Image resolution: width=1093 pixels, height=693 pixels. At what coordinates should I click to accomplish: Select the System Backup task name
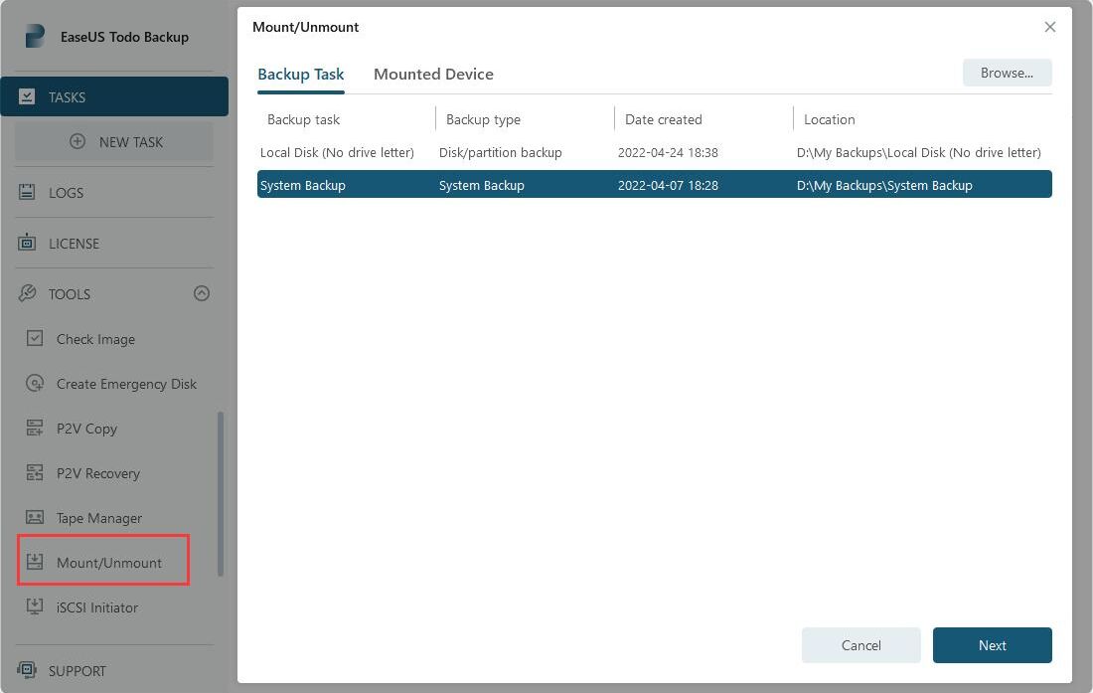[x=302, y=185]
